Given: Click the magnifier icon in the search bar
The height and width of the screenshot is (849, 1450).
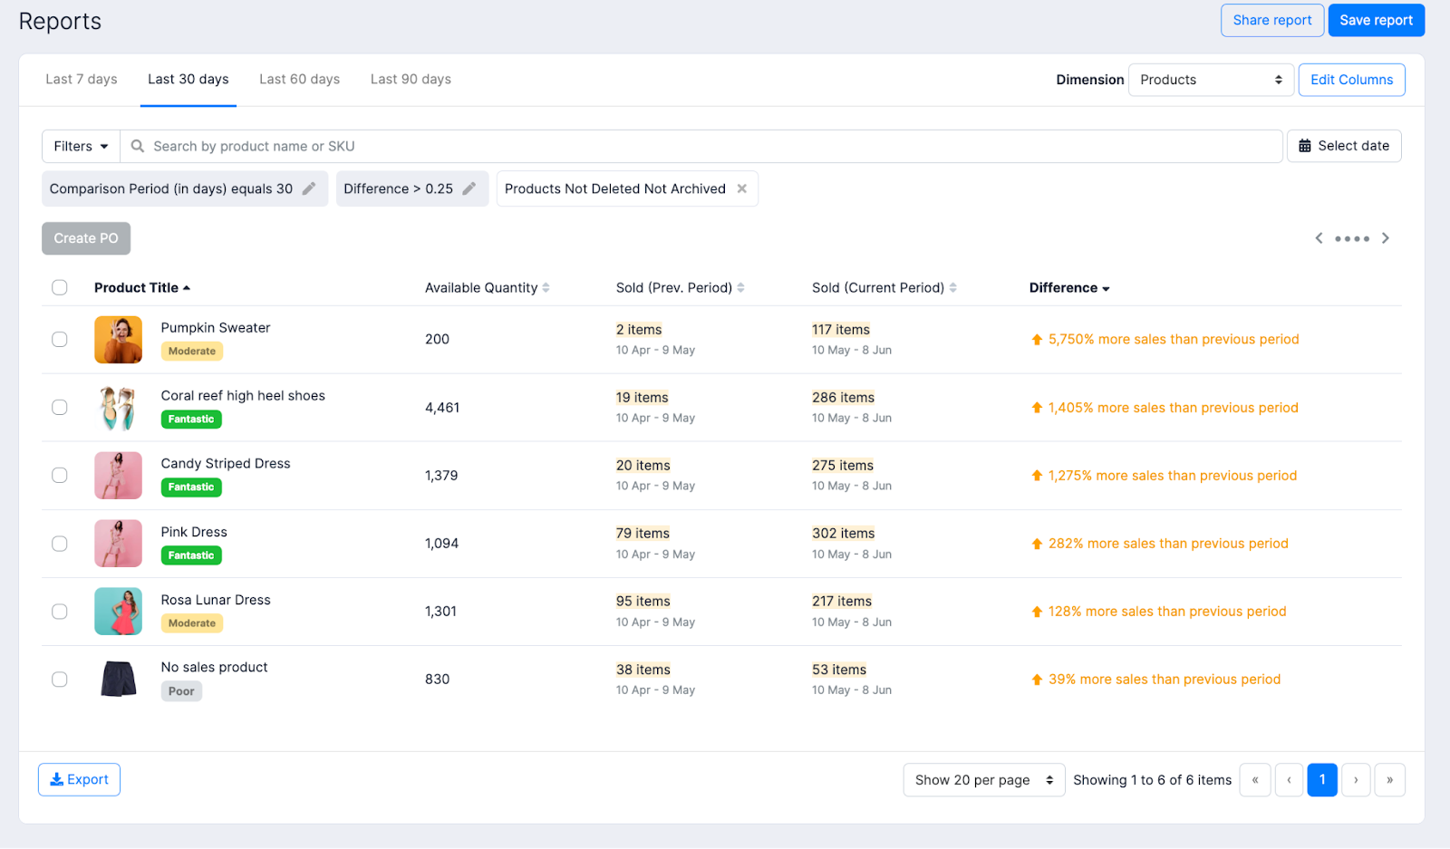Looking at the screenshot, I should pyautogui.click(x=136, y=145).
